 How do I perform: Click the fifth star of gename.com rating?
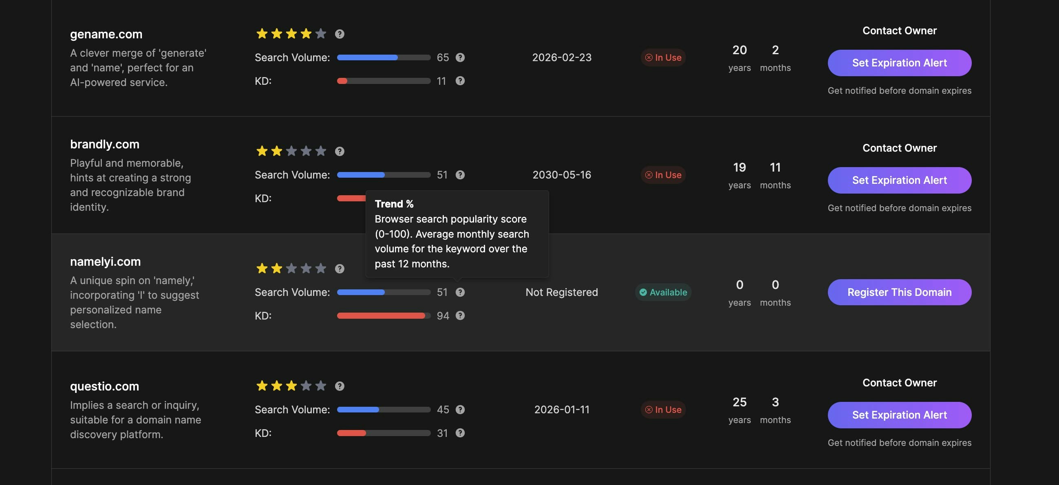click(x=321, y=34)
